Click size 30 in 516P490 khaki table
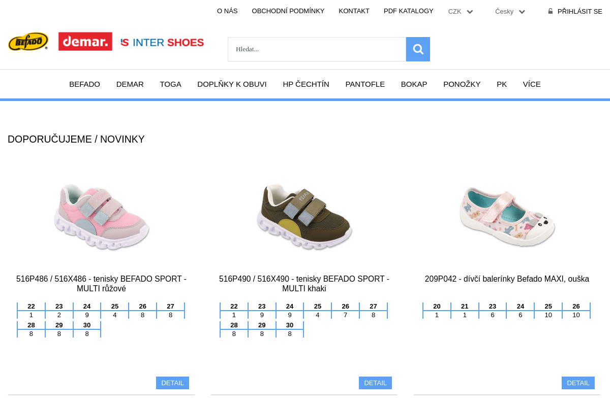 [x=290, y=325]
